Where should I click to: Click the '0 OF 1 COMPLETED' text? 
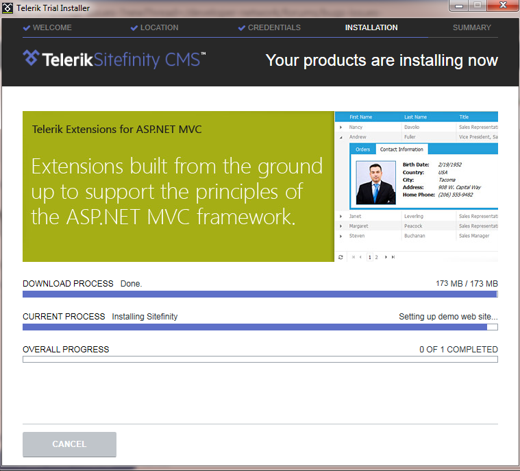[458, 349]
